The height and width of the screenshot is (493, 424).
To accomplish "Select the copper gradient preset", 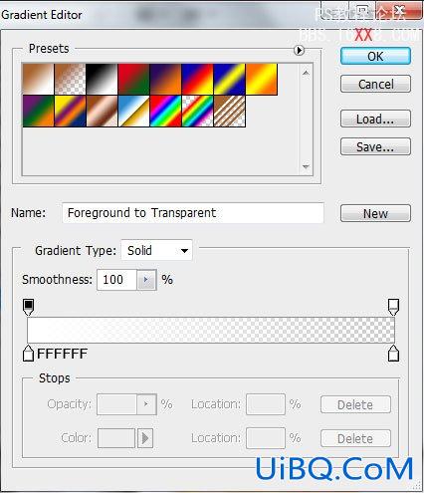I will tap(102, 112).
